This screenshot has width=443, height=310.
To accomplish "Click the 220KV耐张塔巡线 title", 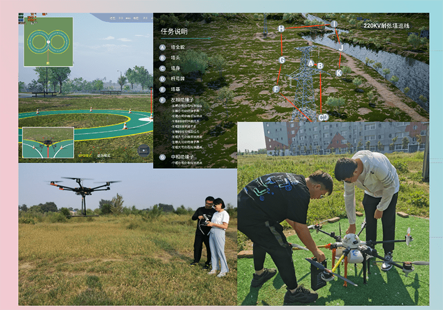I will pyautogui.click(x=386, y=26).
